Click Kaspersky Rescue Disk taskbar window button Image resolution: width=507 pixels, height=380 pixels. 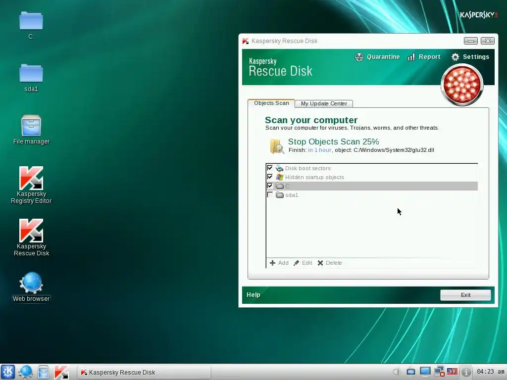[144, 372]
